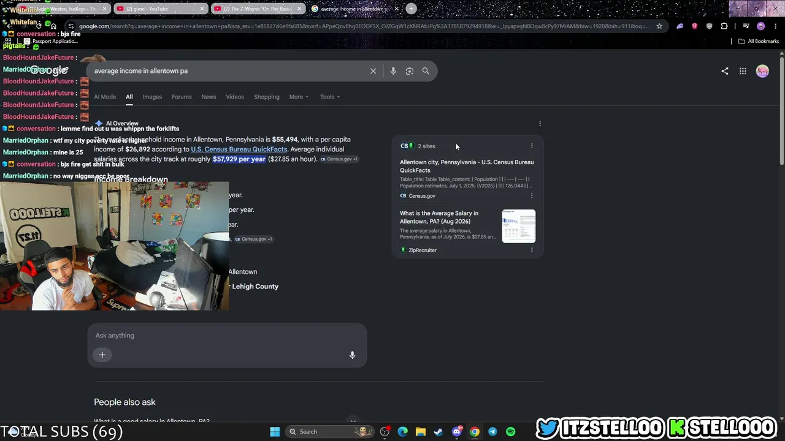The height and width of the screenshot is (441, 785).
Task: Use microphone in Ask anything box
Action: [x=352, y=355]
